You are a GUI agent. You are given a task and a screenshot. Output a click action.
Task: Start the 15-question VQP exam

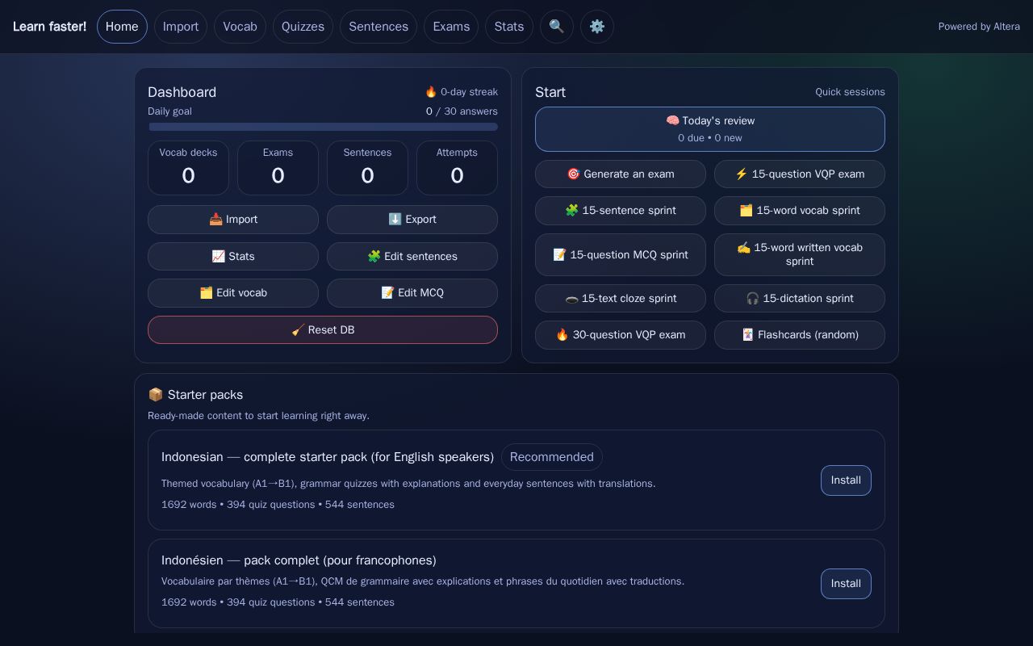pyautogui.click(x=800, y=174)
